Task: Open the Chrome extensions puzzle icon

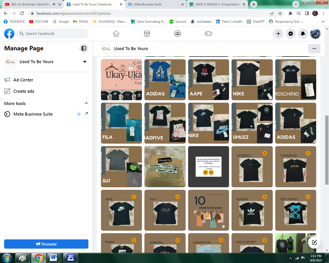Action: coord(290,13)
